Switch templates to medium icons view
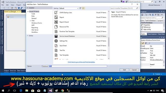The height and width of the screenshot is (93, 166). coord(80,8)
